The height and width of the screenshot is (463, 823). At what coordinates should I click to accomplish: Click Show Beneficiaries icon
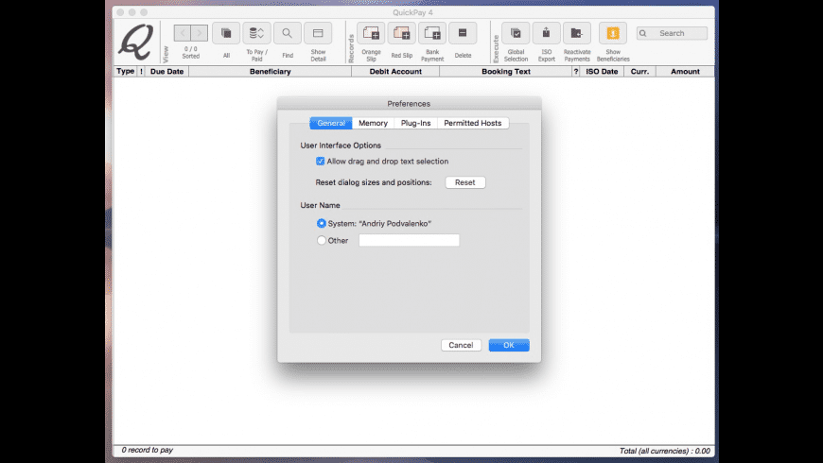pyautogui.click(x=613, y=33)
